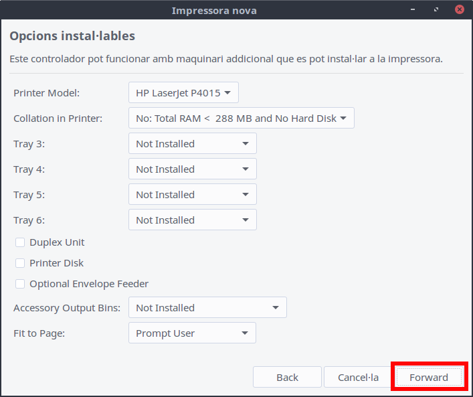Tick the Printer Disk checkbox

(20, 263)
